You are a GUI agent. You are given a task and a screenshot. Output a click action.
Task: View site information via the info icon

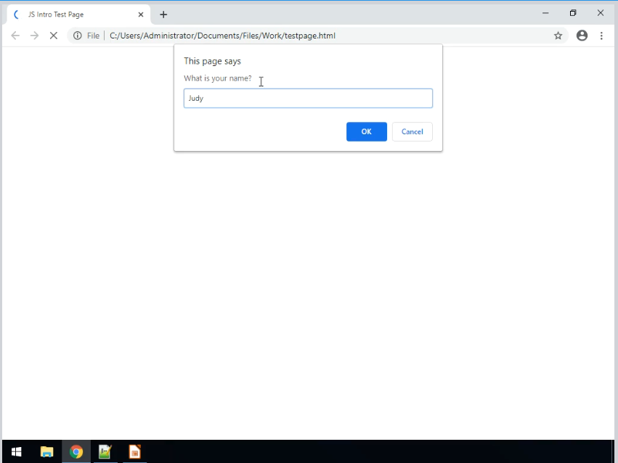[78, 36]
